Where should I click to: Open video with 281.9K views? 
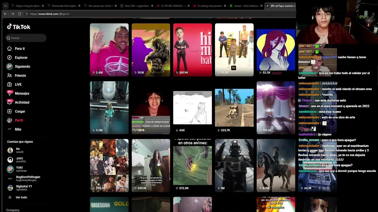point(193,50)
